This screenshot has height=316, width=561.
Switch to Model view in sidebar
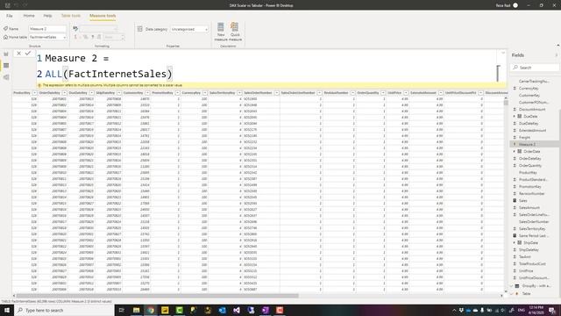(6, 77)
